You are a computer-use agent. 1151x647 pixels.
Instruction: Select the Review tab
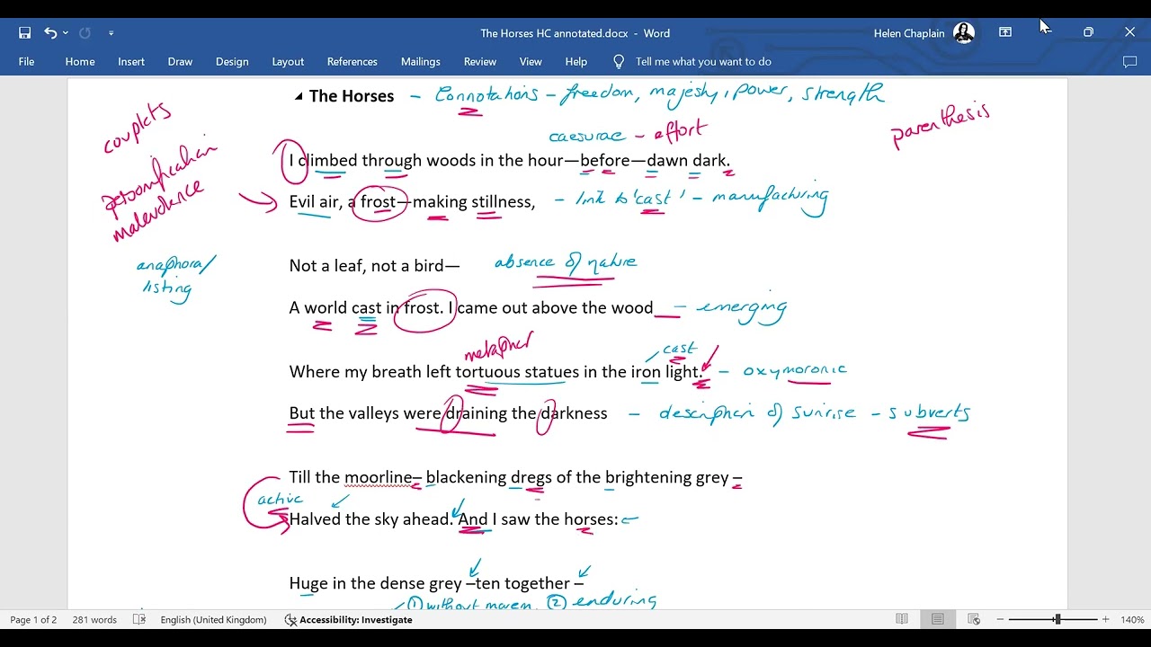click(x=480, y=62)
